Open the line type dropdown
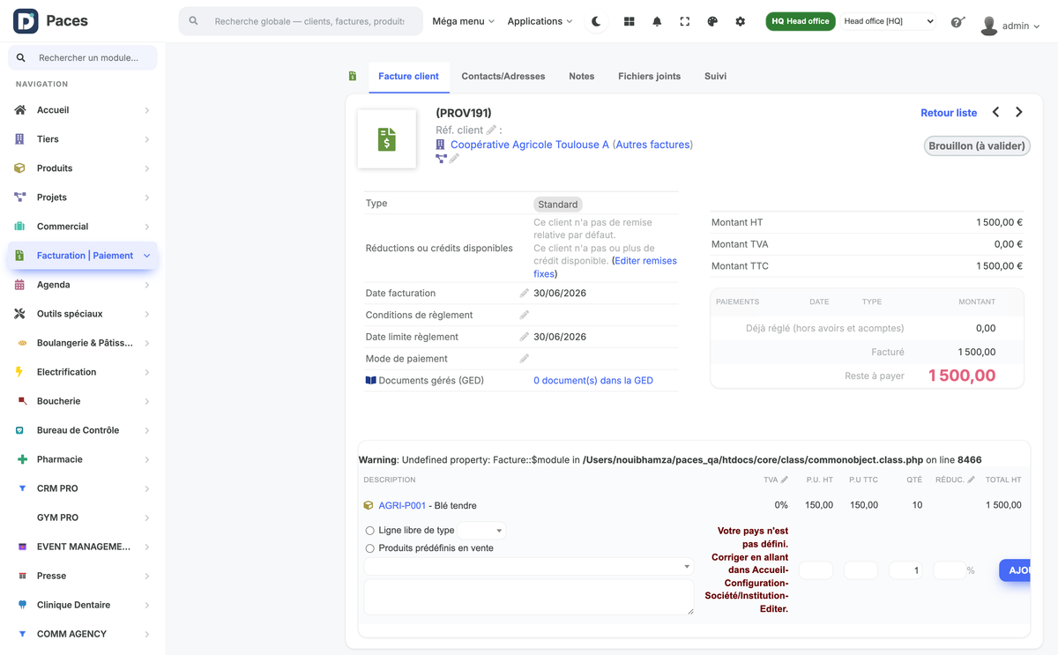Viewport: 1058px width, 655px height. 481,531
